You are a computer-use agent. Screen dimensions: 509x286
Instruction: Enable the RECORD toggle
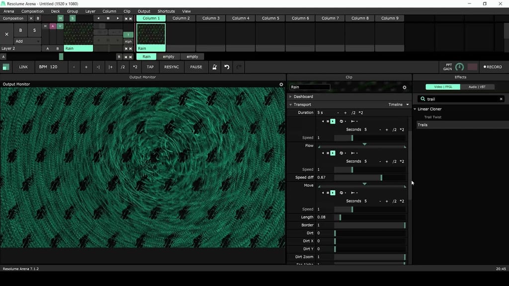pos(493,67)
